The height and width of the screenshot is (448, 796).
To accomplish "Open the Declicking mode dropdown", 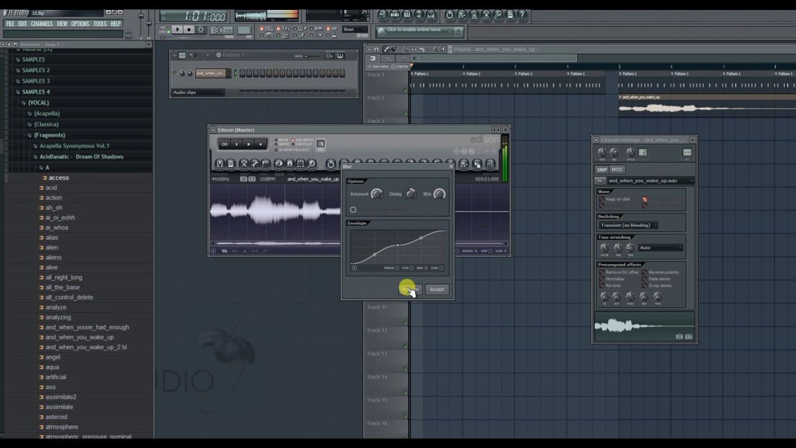I will [629, 225].
